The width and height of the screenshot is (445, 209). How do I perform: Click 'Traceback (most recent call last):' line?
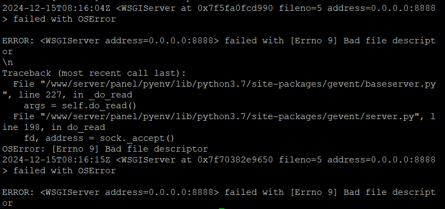[94, 73]
